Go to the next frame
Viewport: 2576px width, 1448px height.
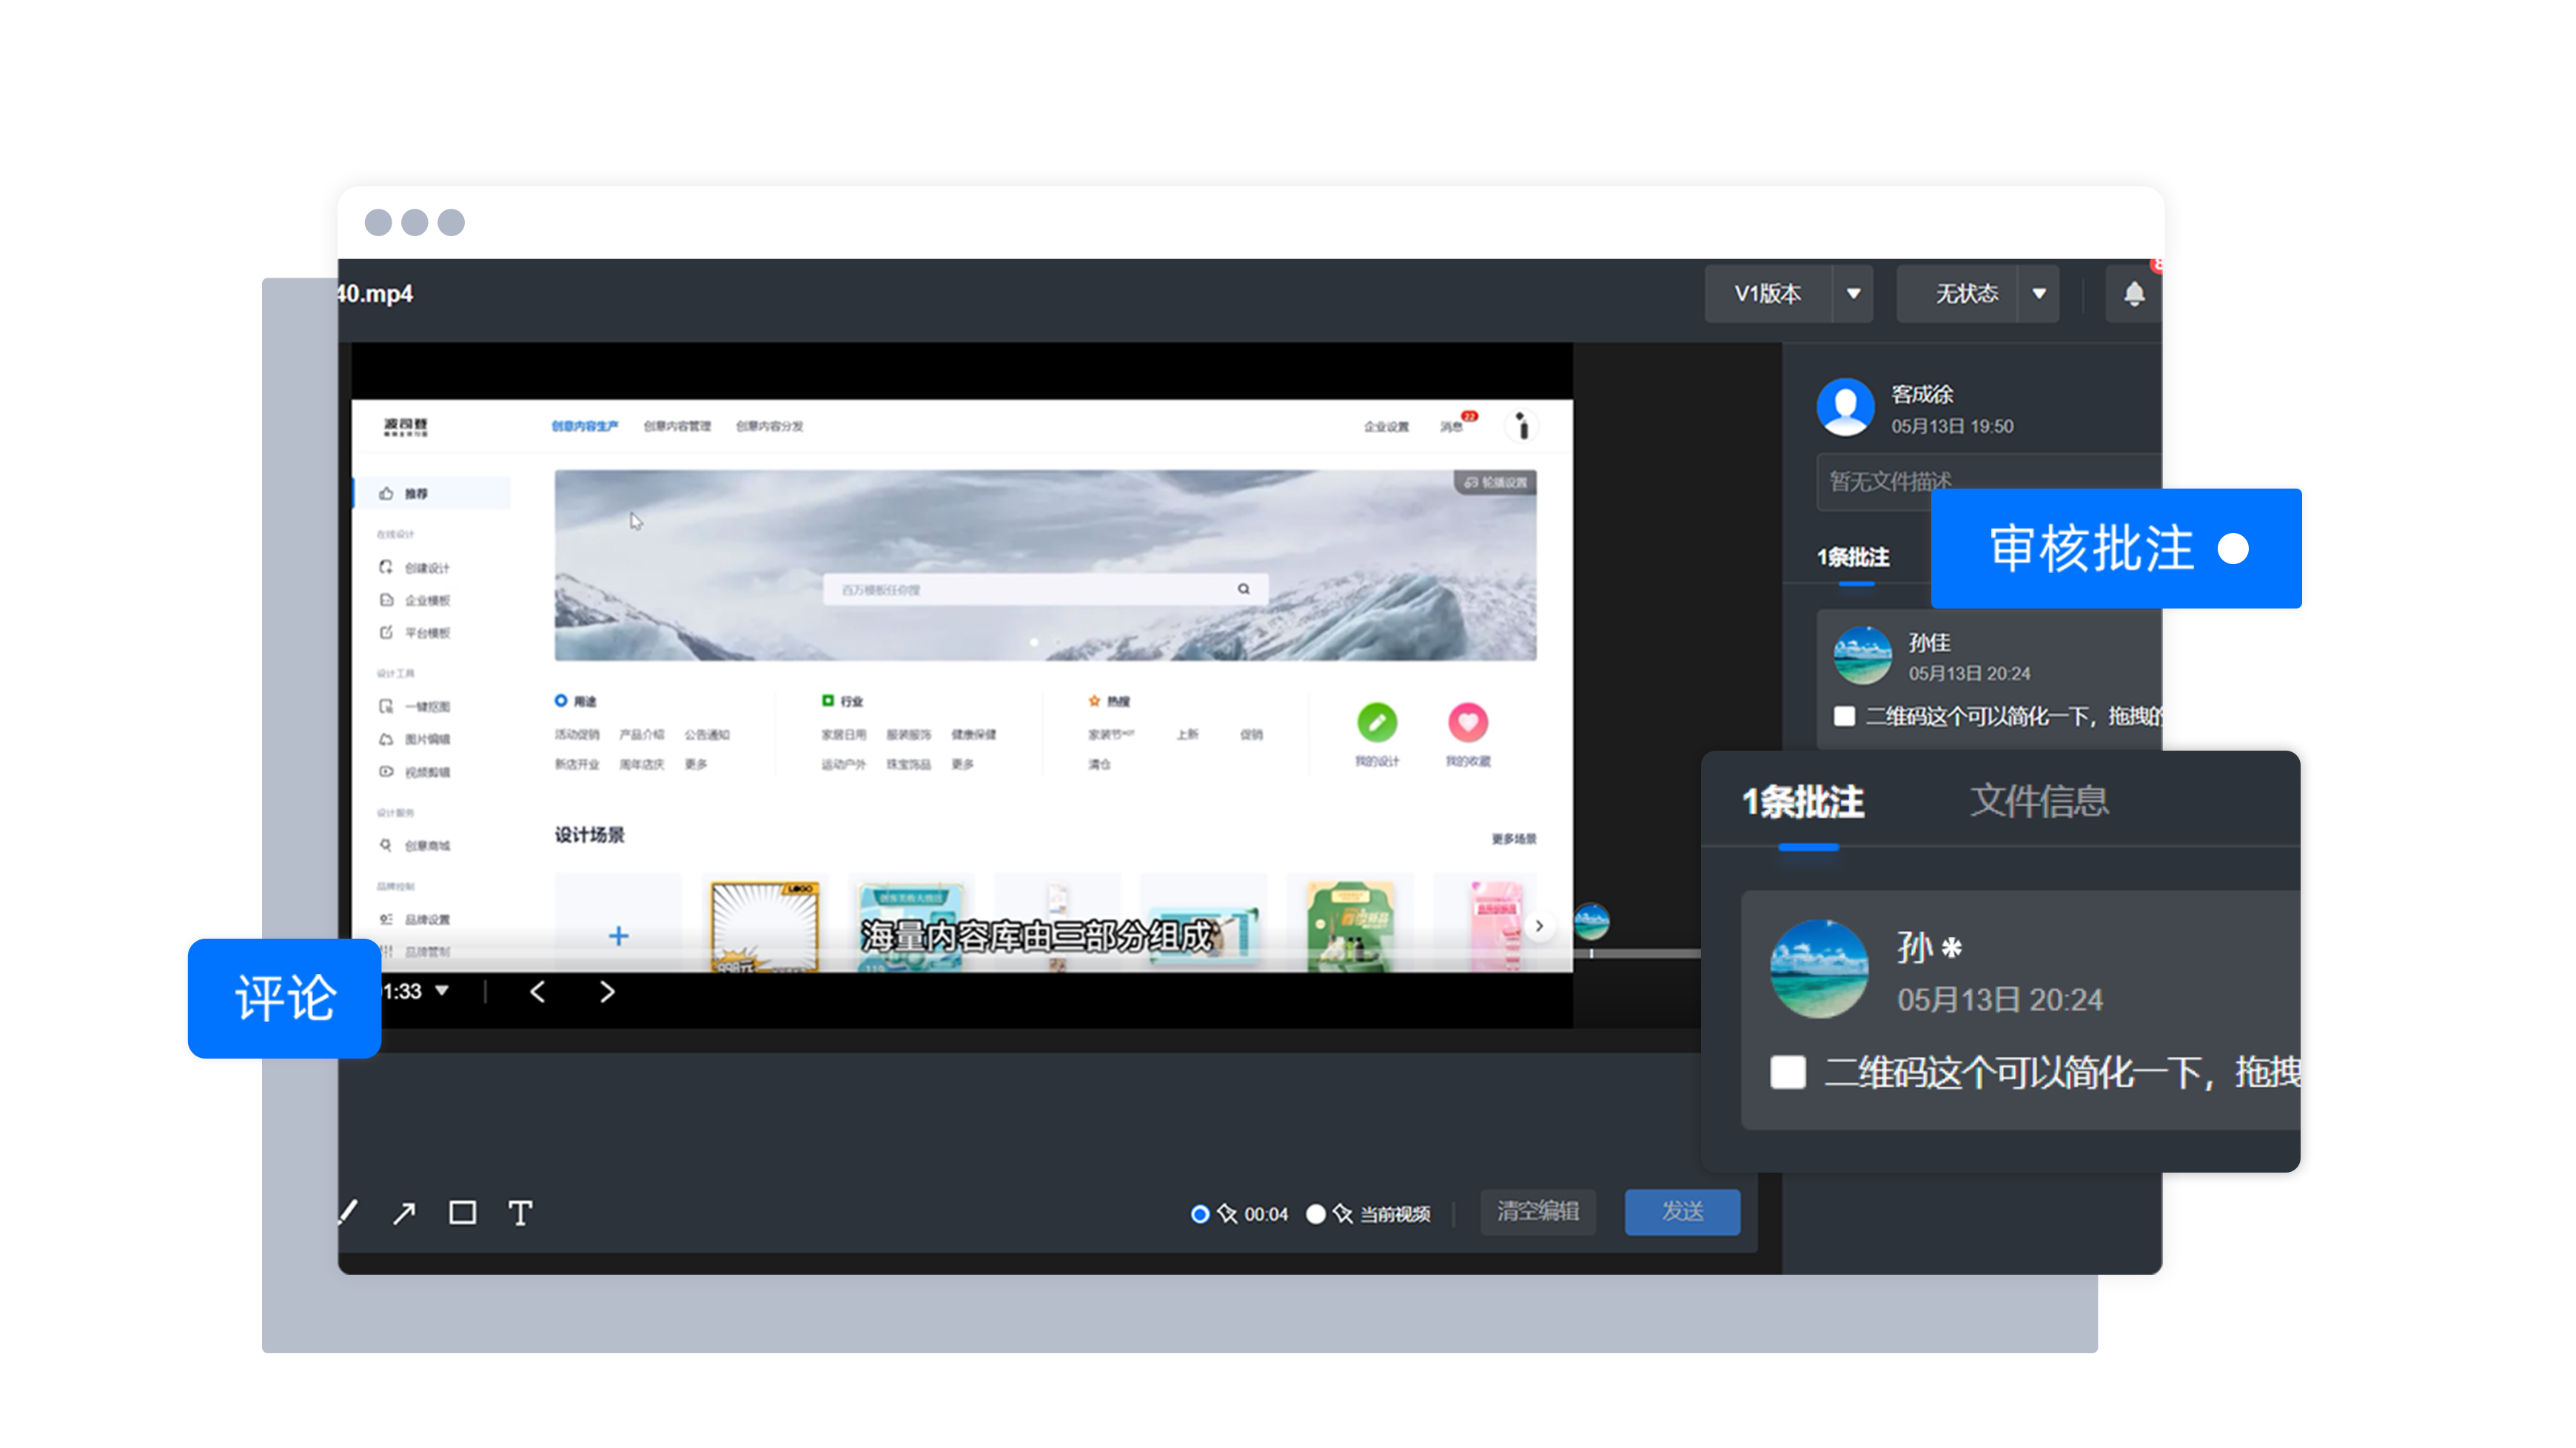(607, 991)
